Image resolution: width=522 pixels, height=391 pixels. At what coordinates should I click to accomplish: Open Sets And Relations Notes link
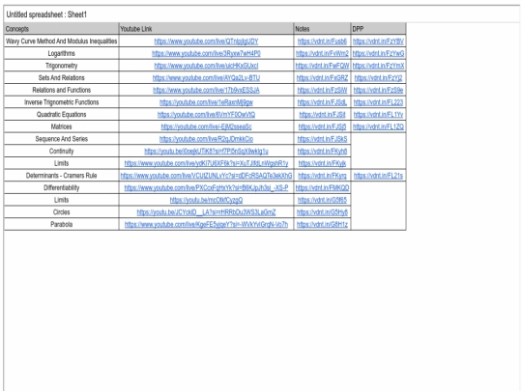[322, 78]
